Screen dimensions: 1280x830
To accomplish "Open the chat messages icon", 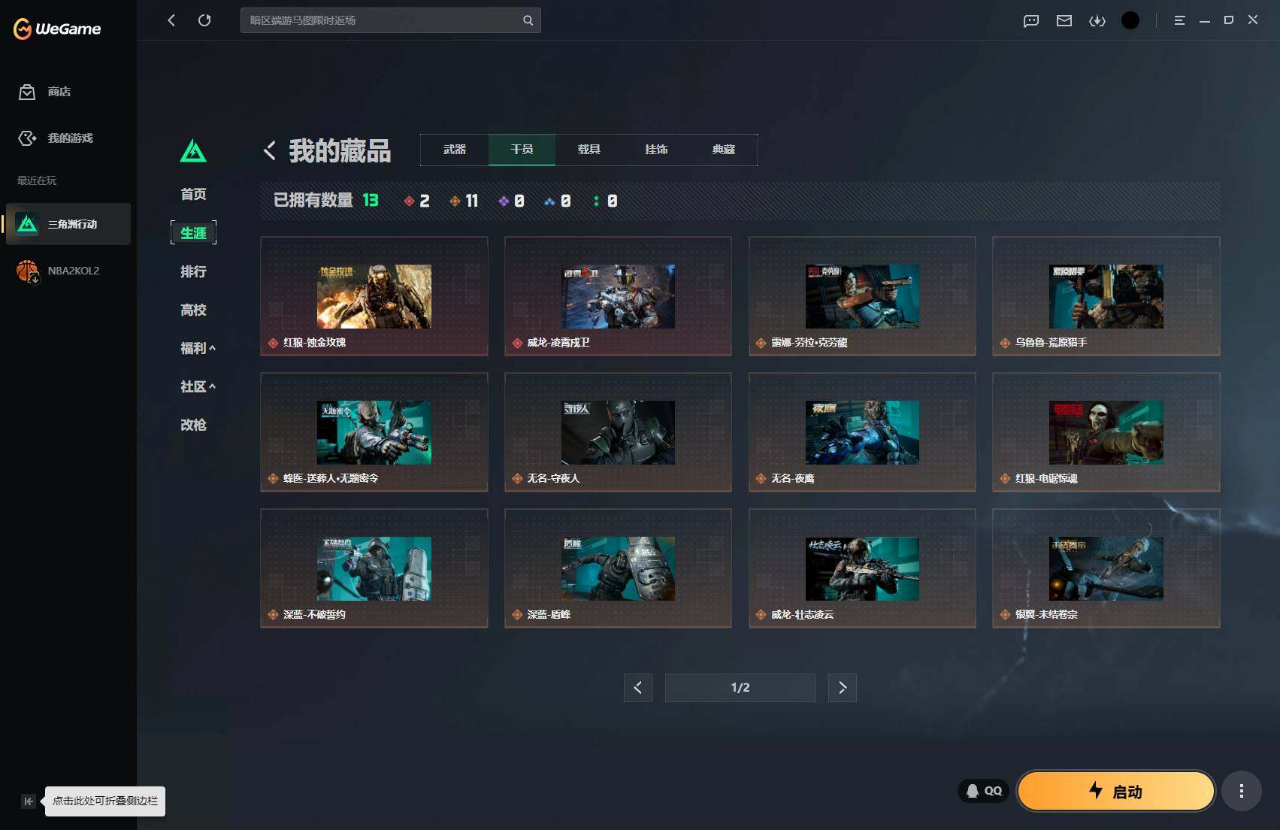I will pos(1031,21).
